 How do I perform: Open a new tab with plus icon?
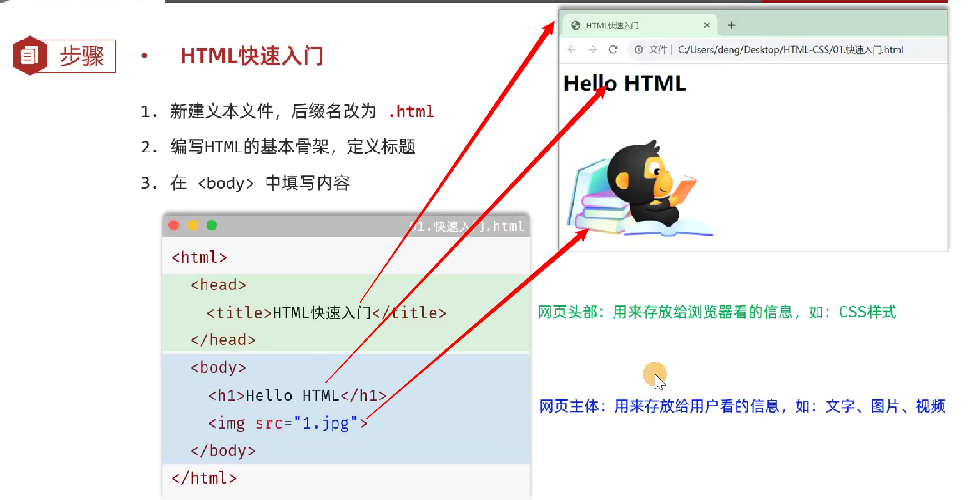[731, 25]
